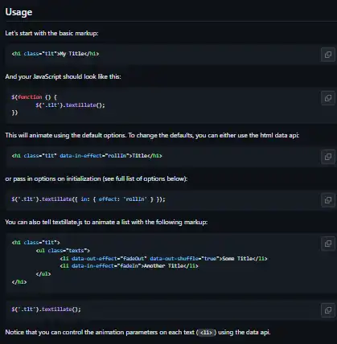Image resolution: width=337 pixels, height=344 pixels.
Task: Click the closing '})' code line
Action: click(14, 113)
